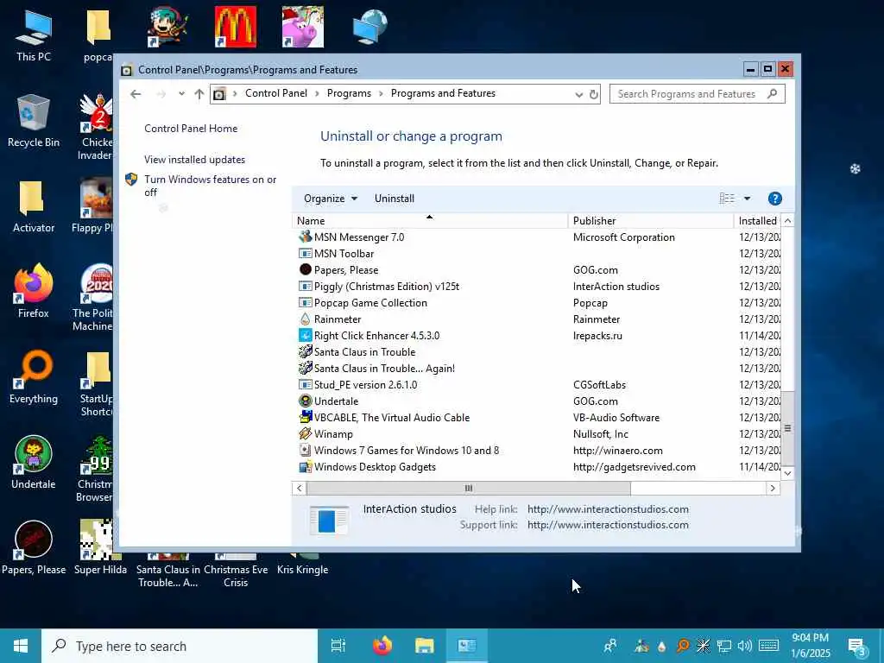Sort the list by Name column
The image size is (884, 663).
(x=430, y=220)
